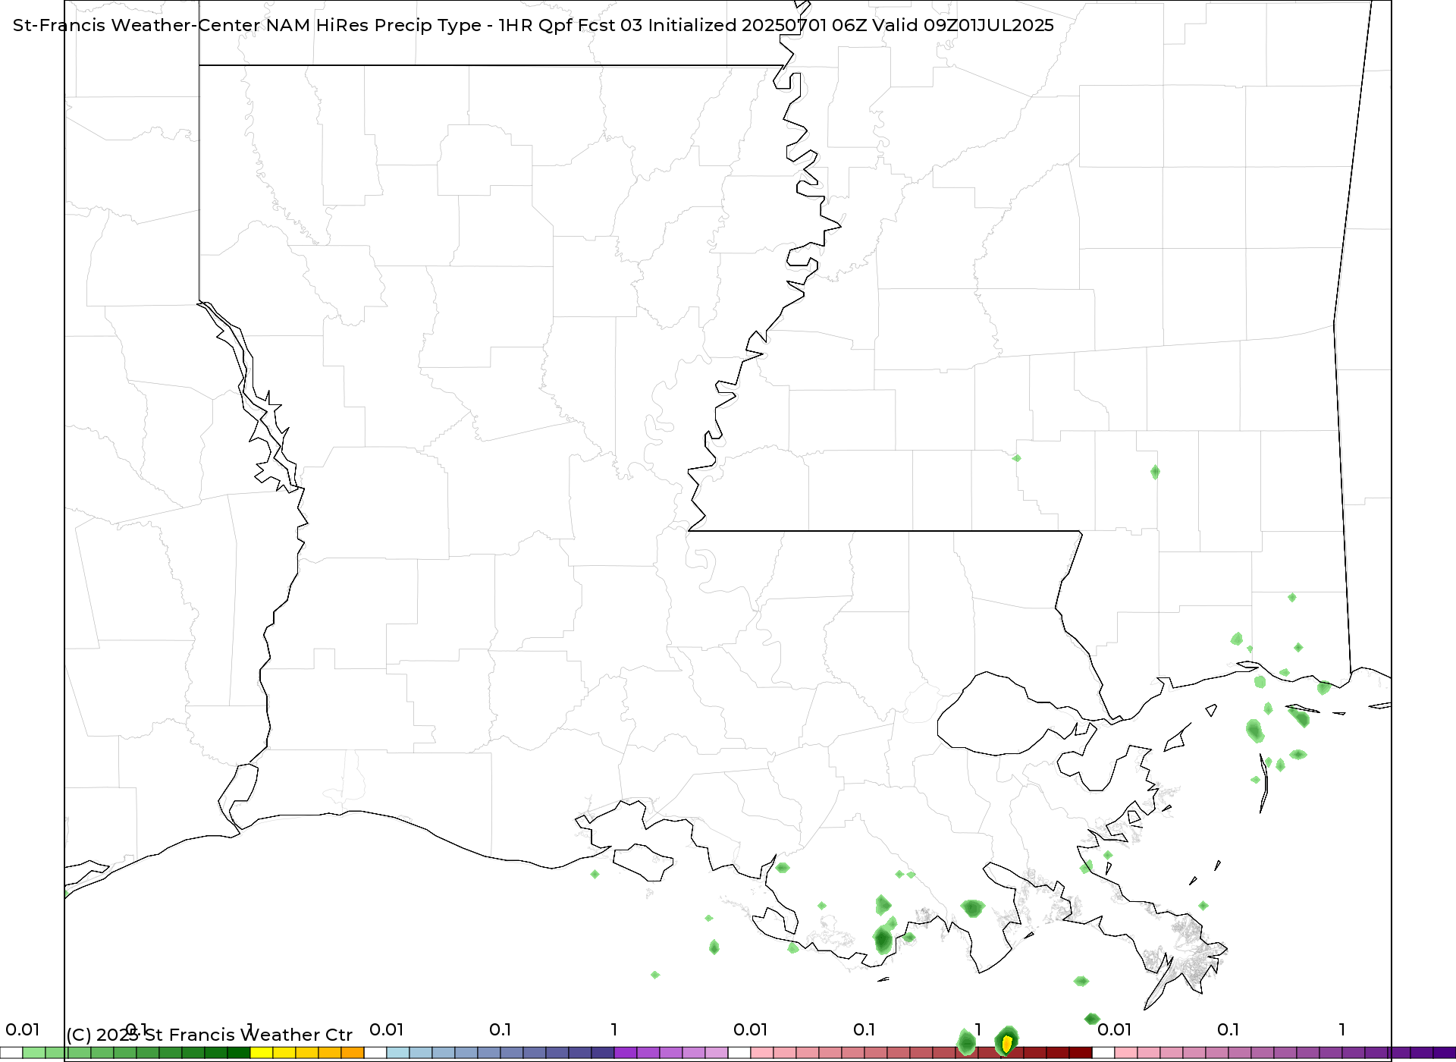
Task: Select the darkest purple swatch at legend's end
Action: (1445, 1053)
